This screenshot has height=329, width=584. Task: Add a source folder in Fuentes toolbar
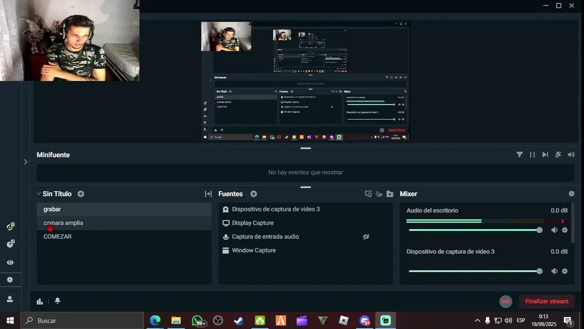point(390,194)
